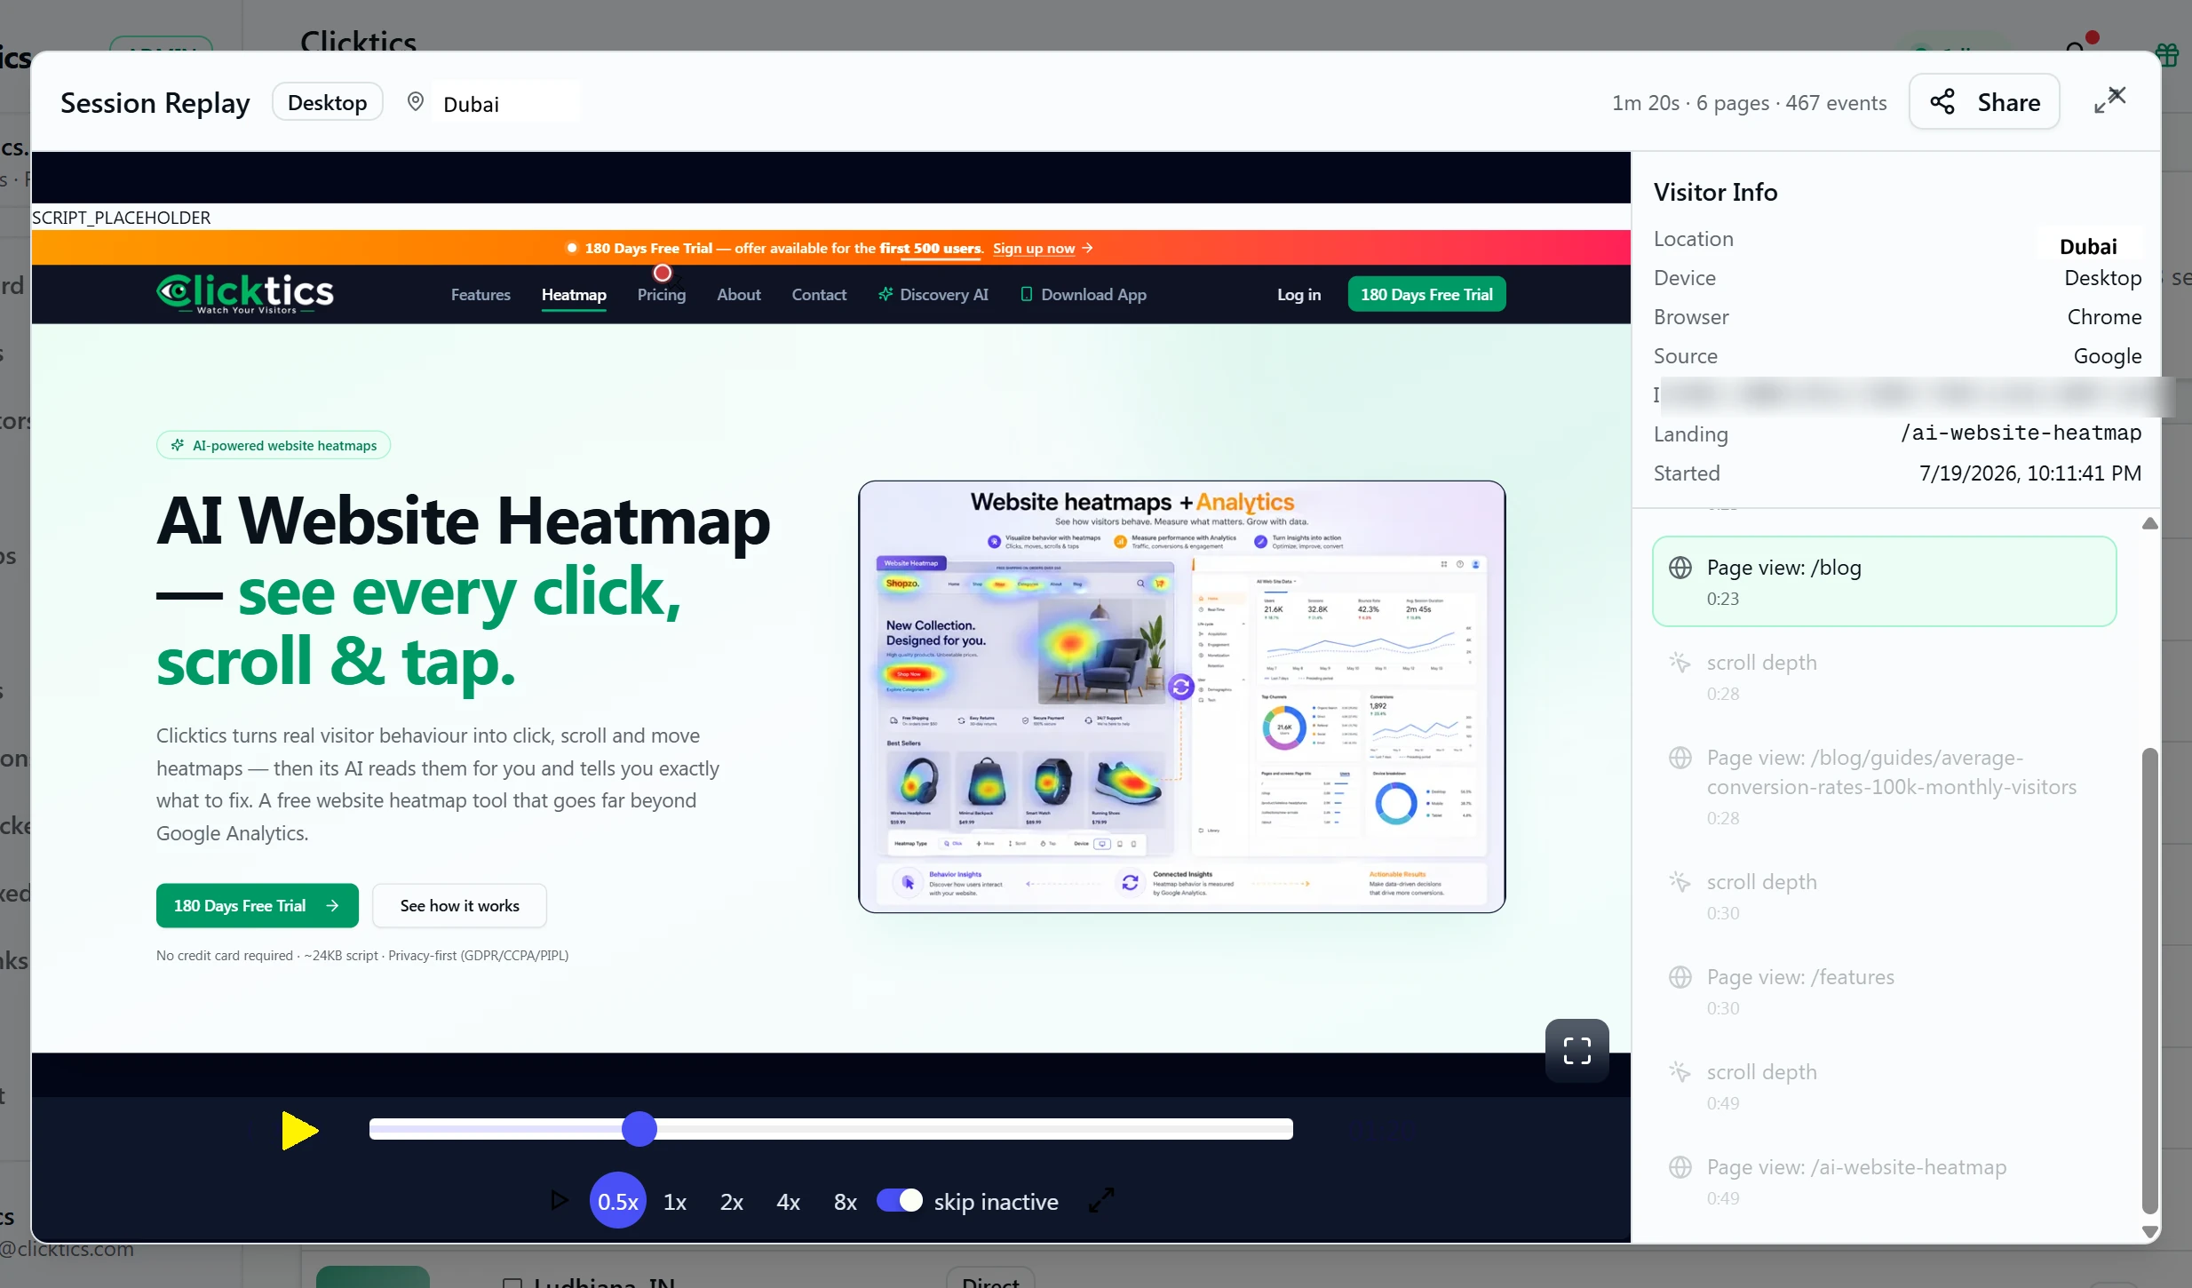Click the Browser value Chrome

pyautogui.click(x=2104, y=316)
